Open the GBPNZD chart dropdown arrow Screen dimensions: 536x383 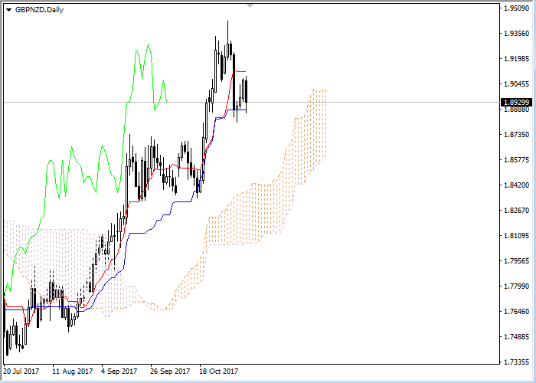click(8, 10)
